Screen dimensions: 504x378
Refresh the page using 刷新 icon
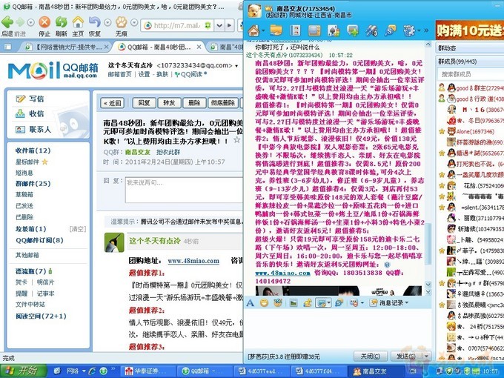pyautogui.click(x=61, y=22)
